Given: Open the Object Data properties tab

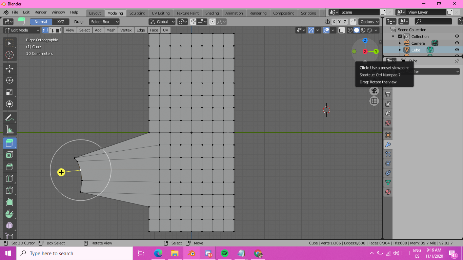Looking at the screenshot, I should pyautogui.click(x=388, y=182).
